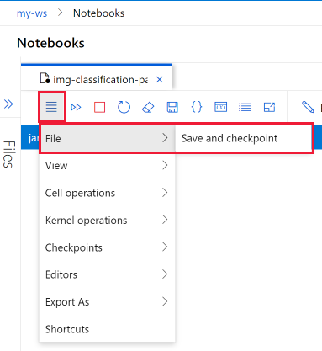The width and height of the screenshot is (322, 351).
Task: Open the hamburger notebook menu
Action: coord(51,107)
